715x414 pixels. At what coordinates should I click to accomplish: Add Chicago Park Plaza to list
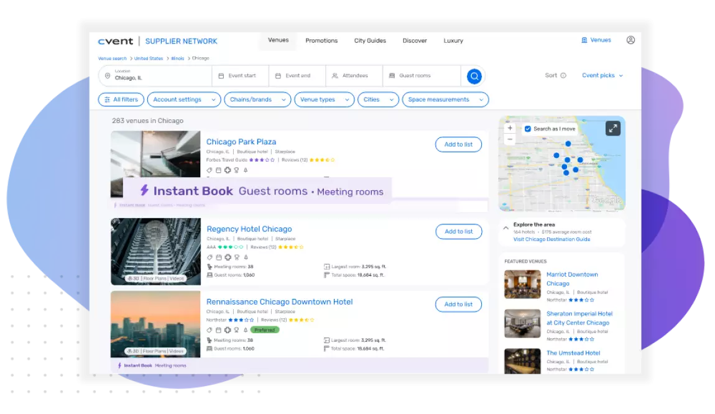click(x=458, y=145)
